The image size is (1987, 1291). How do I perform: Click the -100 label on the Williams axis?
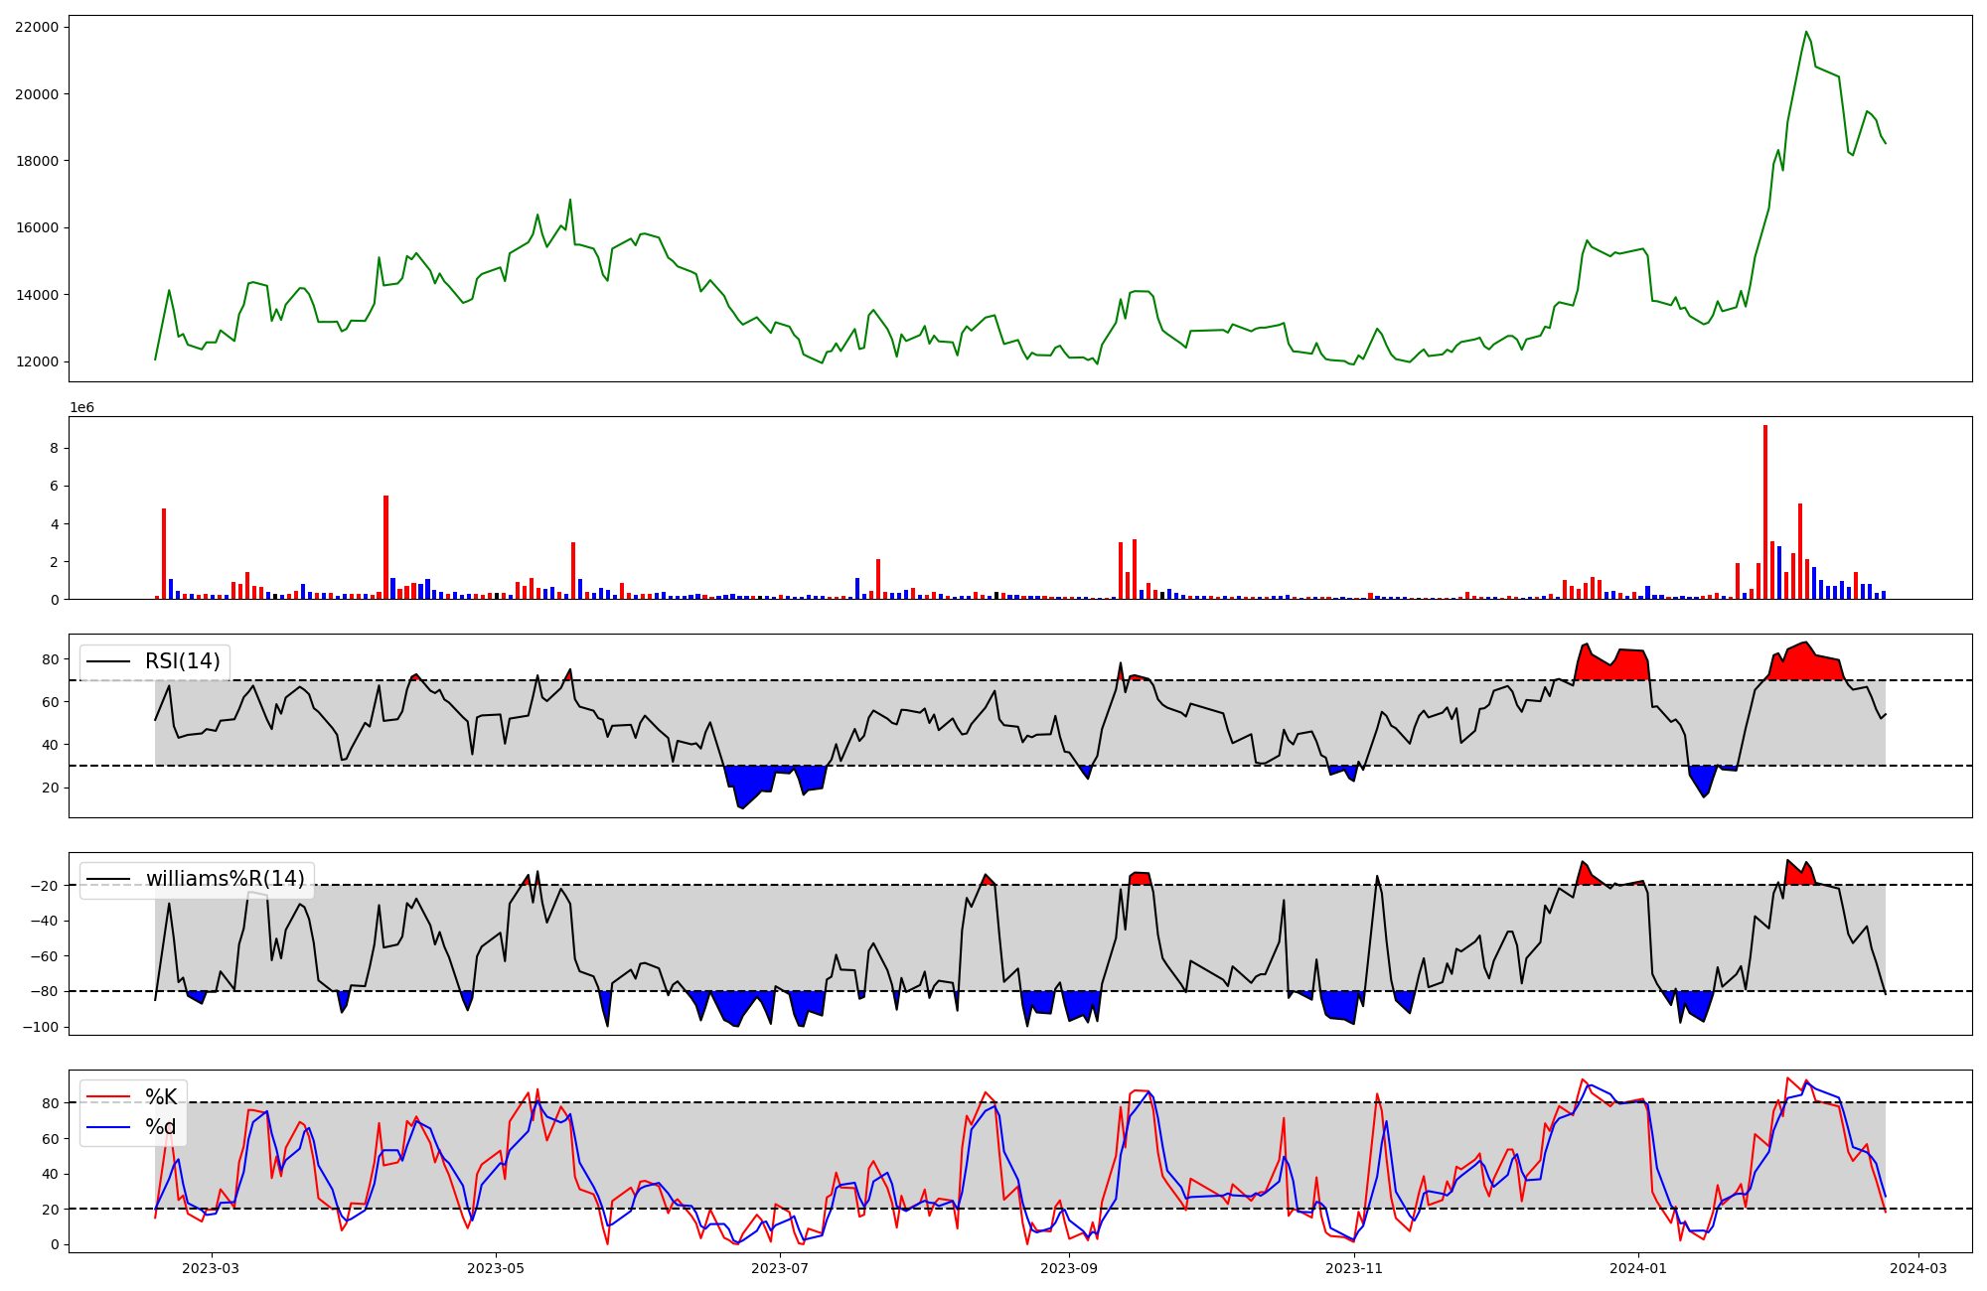(41, 1027)
